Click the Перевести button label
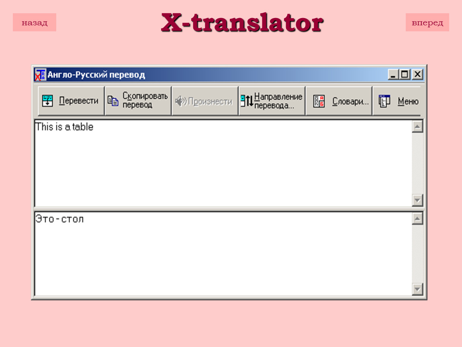Screen dimensions: 462x347 pyautogui.click(x=79, y=101)
